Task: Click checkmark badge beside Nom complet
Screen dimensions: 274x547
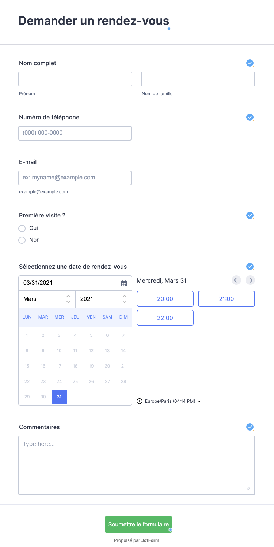Action: coord(250,63)
